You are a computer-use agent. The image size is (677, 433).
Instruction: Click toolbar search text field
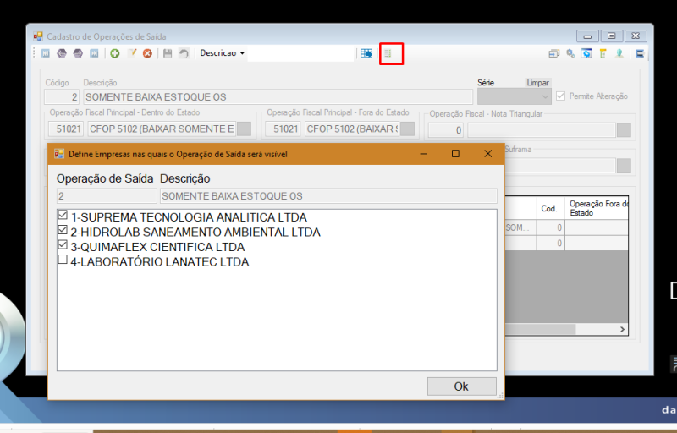[300, 53]
